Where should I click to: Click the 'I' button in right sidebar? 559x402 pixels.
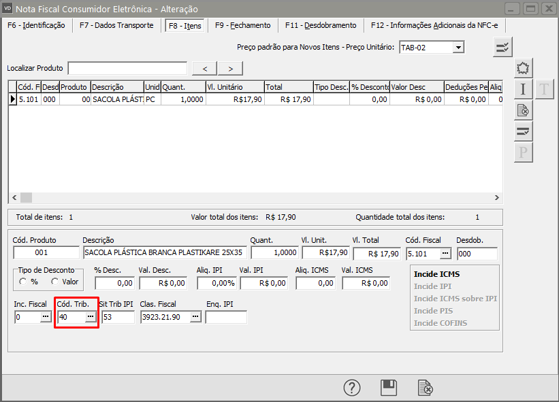coord(523,89)
